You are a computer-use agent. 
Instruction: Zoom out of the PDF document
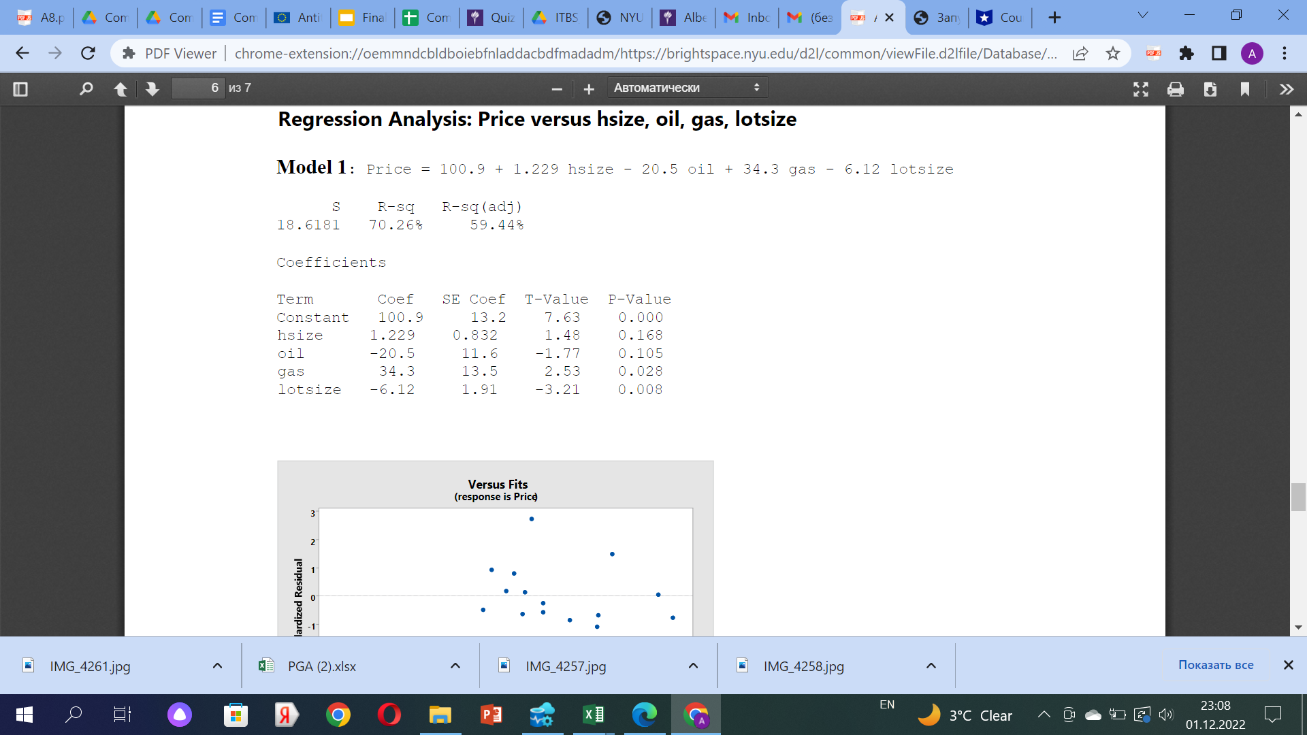coord(556,88)
